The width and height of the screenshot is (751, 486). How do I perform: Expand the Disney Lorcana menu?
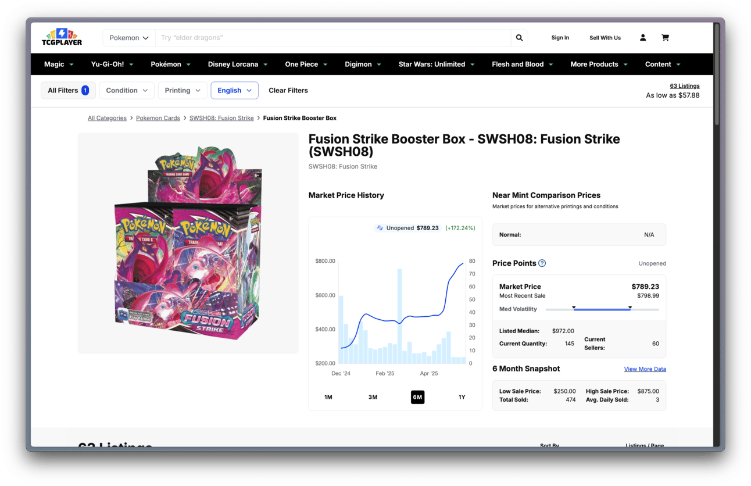click(x=238, y=65)
